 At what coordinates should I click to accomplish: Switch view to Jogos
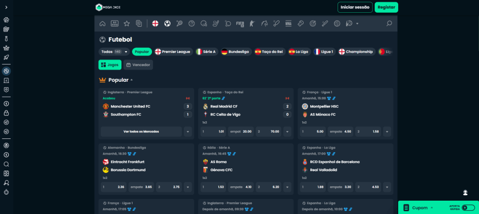pyautogui.click(x=110, y=64)
